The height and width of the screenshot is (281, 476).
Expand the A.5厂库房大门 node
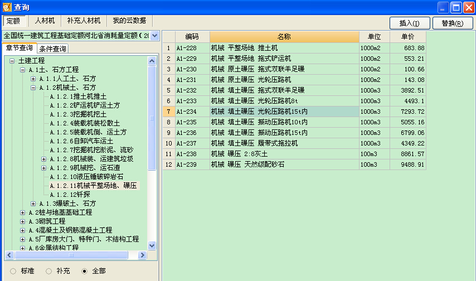[22, 239]
